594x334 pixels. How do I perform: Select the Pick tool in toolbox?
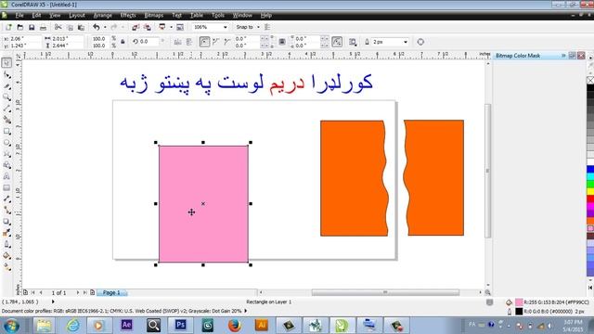[x=6, y=63]
